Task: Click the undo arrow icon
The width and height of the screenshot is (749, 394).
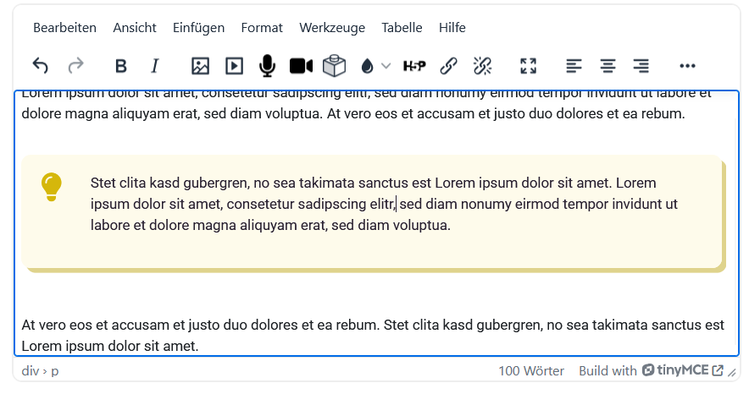Action: click(40, 66)
